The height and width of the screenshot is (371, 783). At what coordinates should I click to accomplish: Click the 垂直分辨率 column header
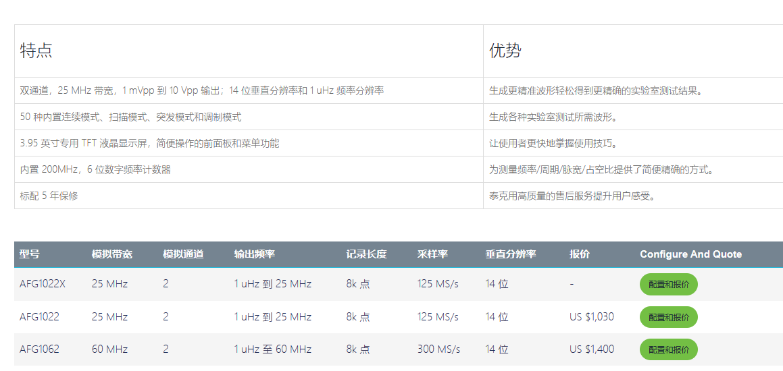510,254
